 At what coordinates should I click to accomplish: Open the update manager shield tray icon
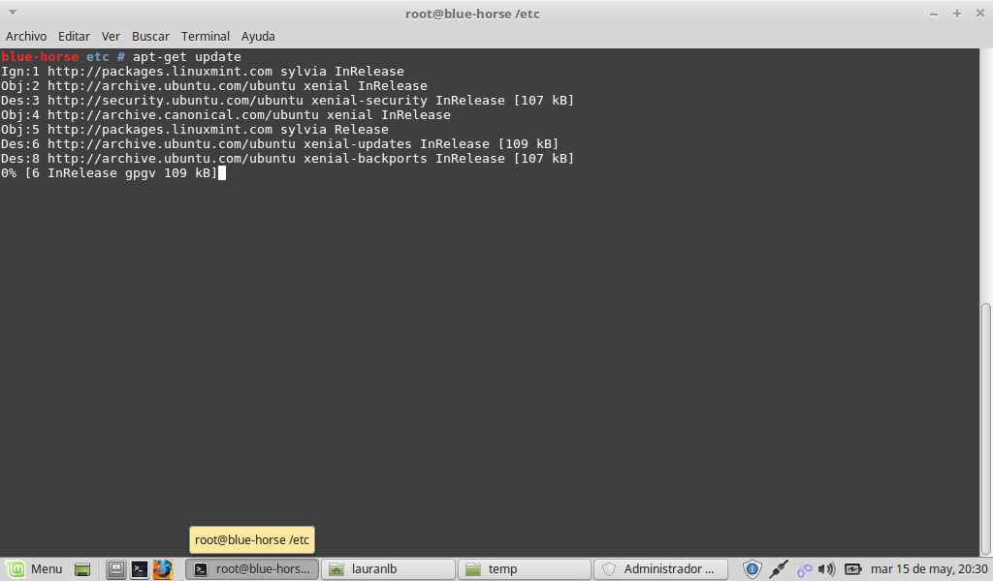pyautogui.click(x=753, y=569)
